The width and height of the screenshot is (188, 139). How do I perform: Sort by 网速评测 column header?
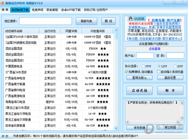click(x=71, y=31)
